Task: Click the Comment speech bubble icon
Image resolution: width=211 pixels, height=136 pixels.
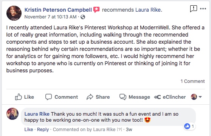Action: [x=48, y=97]
